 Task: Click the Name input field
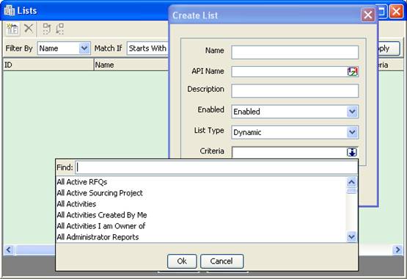295,52
